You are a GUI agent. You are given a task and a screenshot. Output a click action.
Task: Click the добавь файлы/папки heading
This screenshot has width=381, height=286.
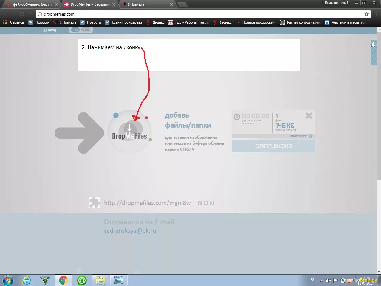(x=188, y=120)
